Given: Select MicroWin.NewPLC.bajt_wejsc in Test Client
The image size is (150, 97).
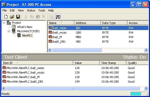Looking at the screenshot, I should point(25,68).
